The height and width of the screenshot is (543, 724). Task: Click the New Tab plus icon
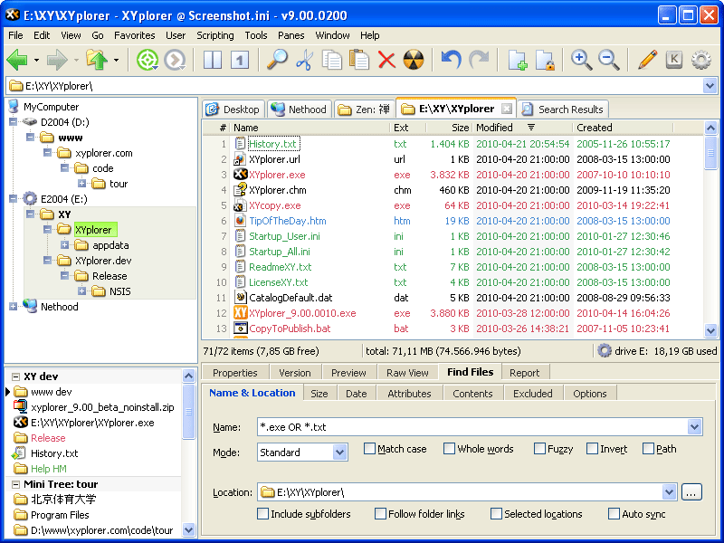518,60
